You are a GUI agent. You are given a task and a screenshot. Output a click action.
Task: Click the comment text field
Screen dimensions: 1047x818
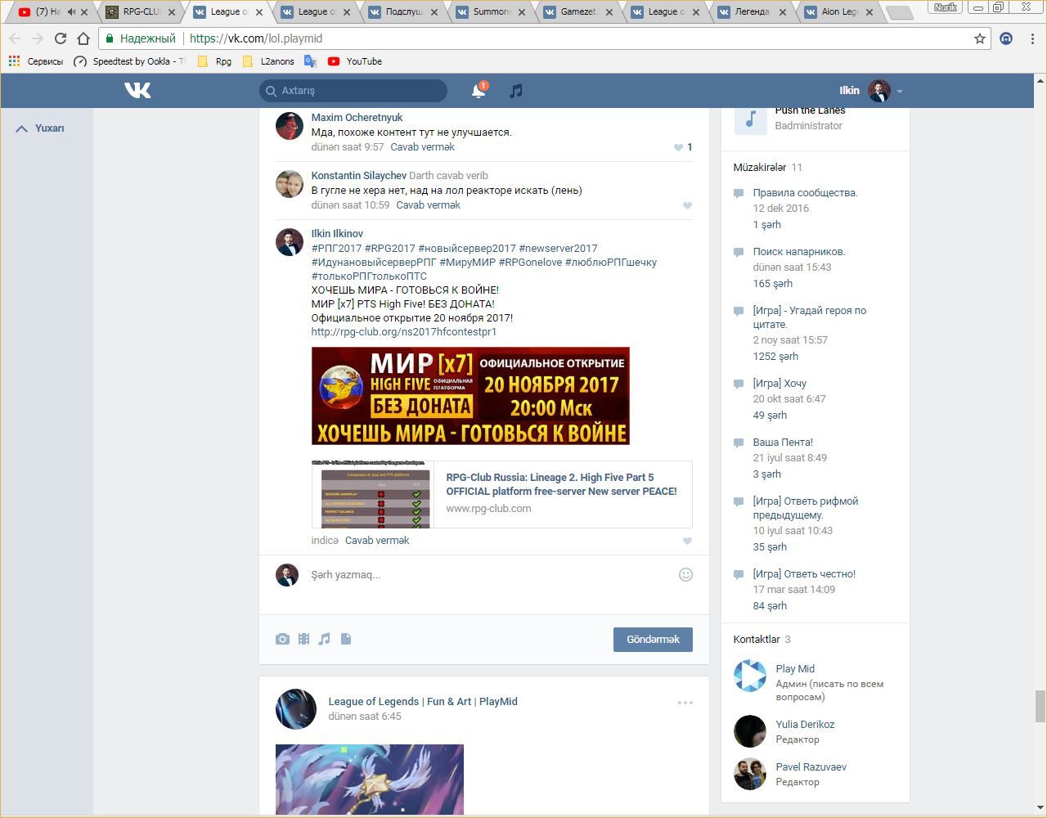[x=491, y=575]
